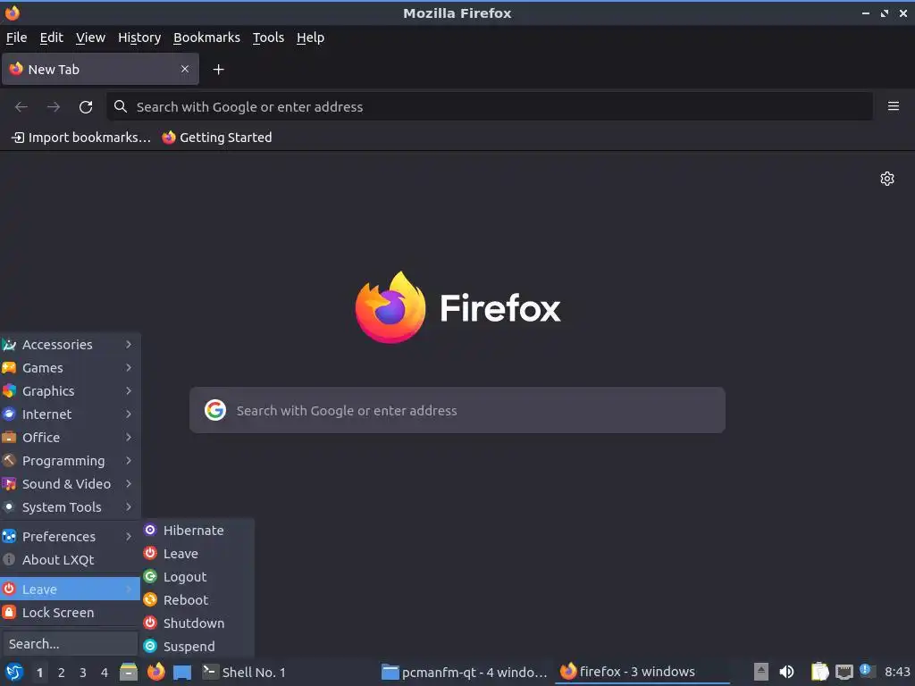Go back using the back arrow
Screen dimensions: 915x686
[x=21, y=107]
